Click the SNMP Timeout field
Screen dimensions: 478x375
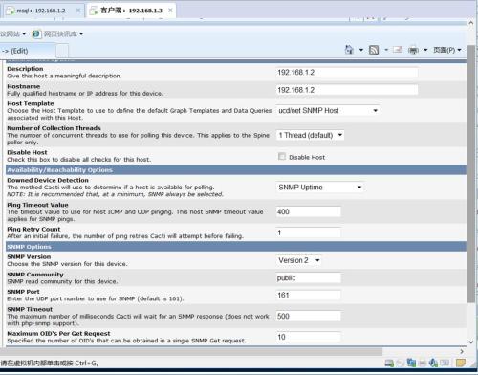309,316
